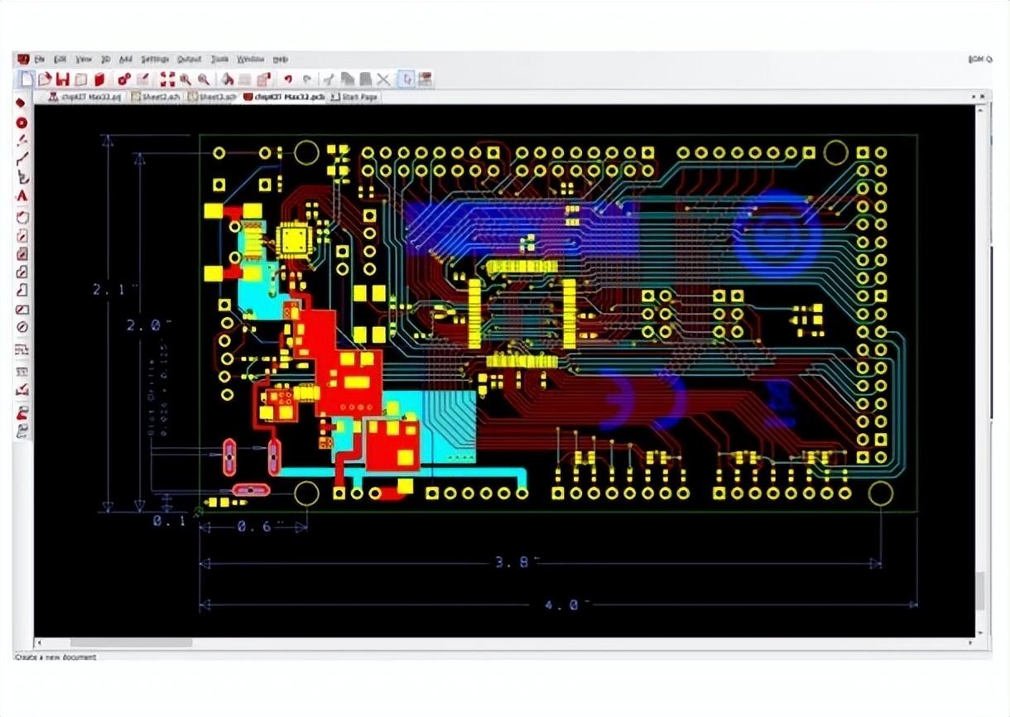This screenshot has height=717, width=1010.
Task: Click the Undo arrow icon
Action: coord(288,79)
